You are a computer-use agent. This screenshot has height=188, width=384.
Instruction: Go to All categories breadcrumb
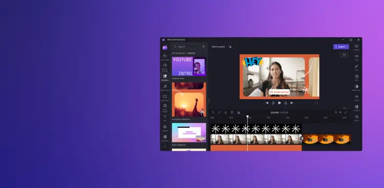coord(178,53)
